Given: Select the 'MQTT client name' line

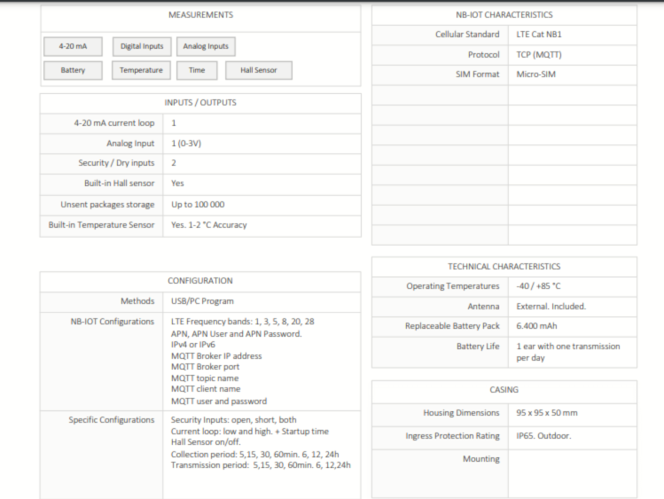Looking at the screenshot, I should tap(206, 388).
